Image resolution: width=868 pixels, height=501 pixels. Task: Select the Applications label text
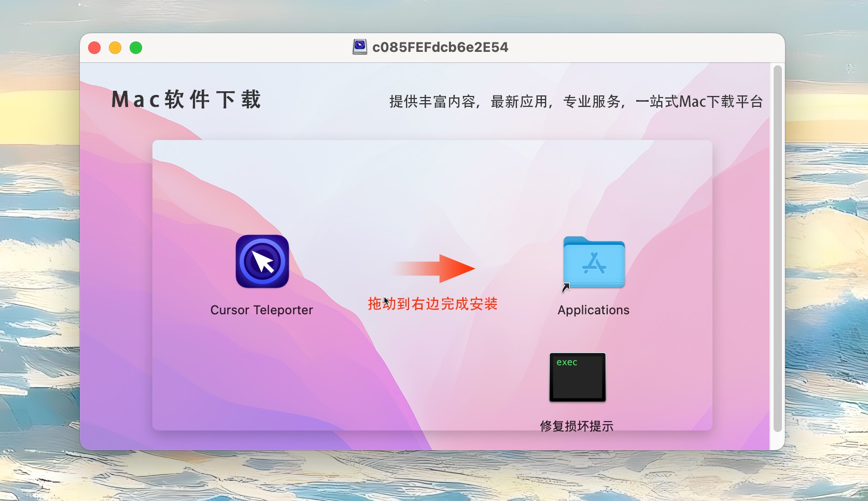[594, 310]
